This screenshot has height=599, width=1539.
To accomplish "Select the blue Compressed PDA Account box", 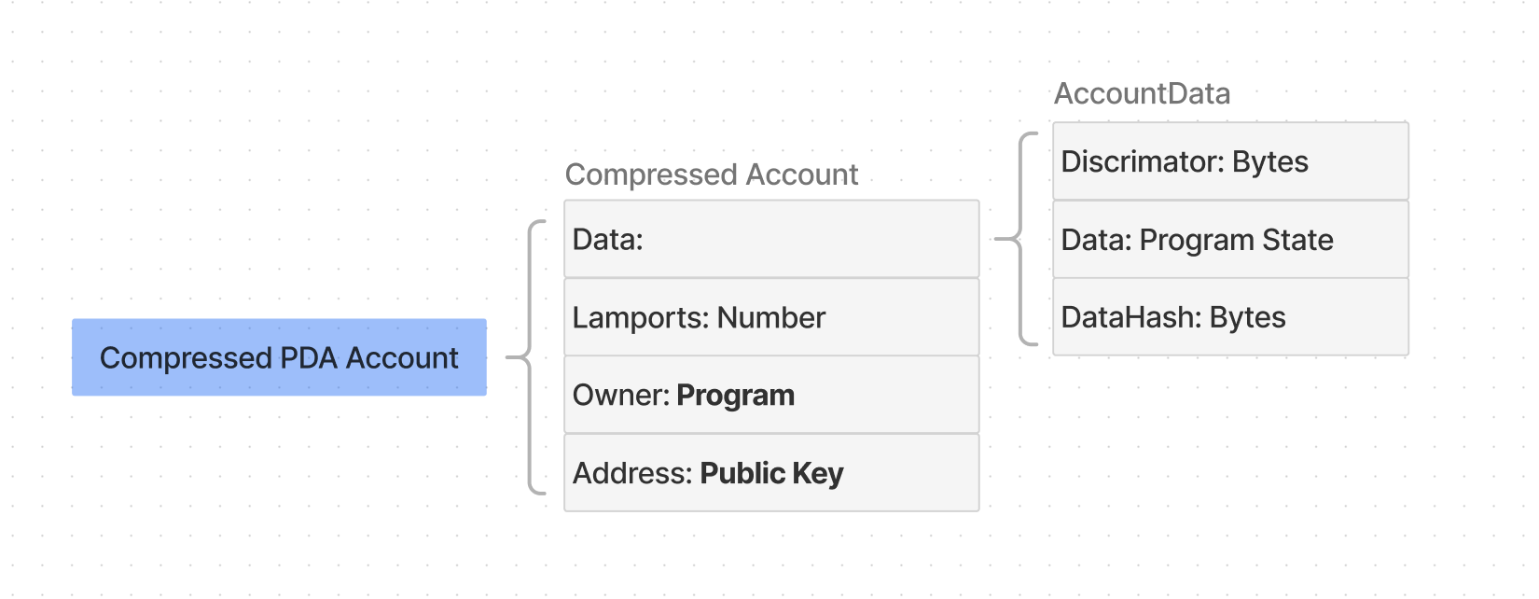I will [x=279, y=357].
